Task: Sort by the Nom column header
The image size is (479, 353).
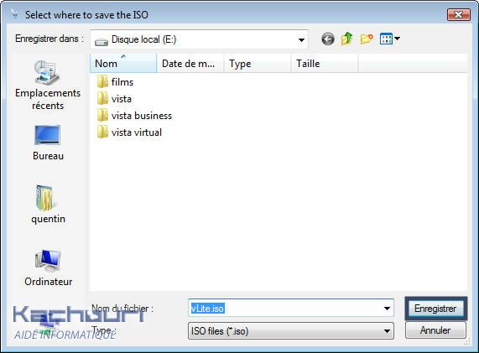Action: 123,64
